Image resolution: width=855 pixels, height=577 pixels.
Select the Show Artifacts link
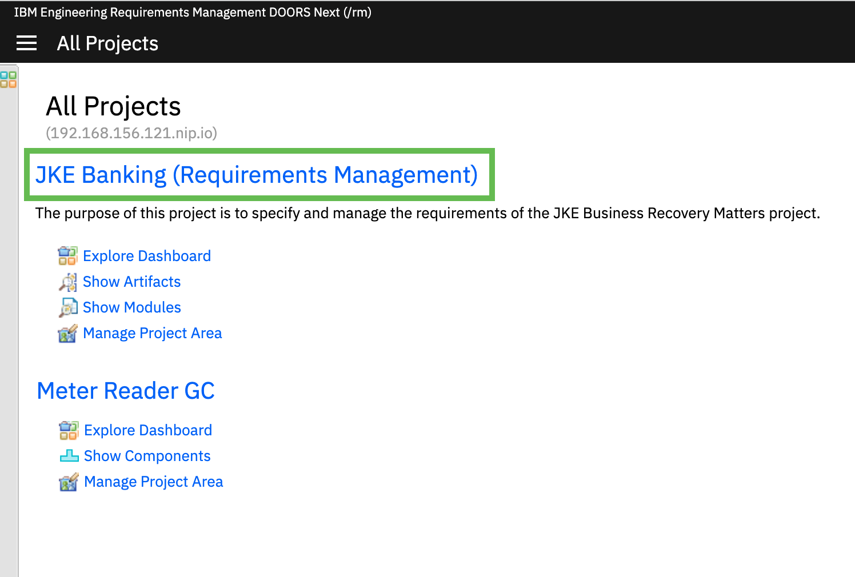[132, 282]
